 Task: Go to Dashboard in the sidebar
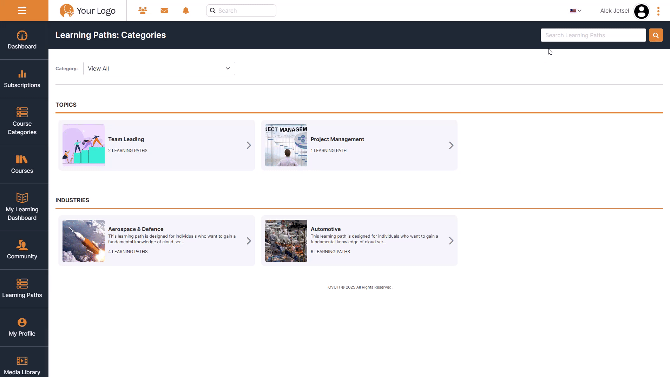coord(22,40)
